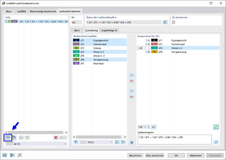This screenshot has width=226, height=160.
Task: Click the available load cases horizontal scrollbar
Action: point(100,137)
